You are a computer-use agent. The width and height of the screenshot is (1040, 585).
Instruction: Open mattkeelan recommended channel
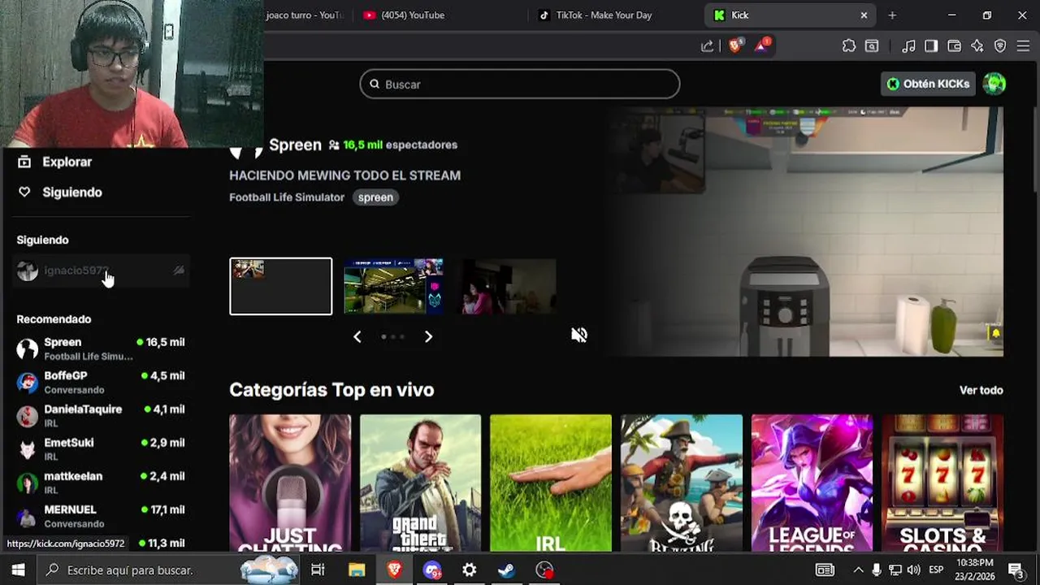coord(101,482)
